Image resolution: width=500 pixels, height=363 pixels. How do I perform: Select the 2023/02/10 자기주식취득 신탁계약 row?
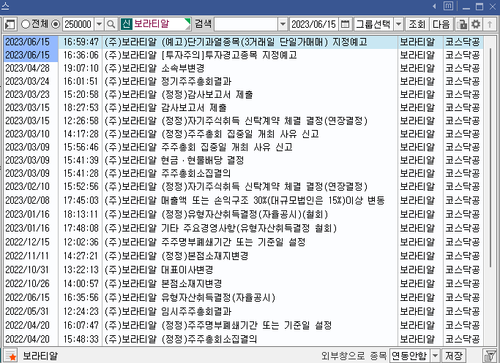click(x=244, y=186)
